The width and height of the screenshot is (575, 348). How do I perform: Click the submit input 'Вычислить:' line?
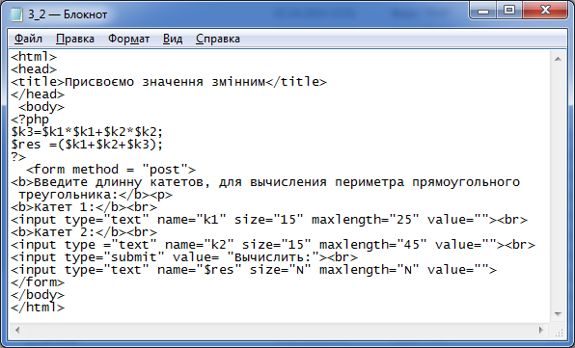[184, 257]
